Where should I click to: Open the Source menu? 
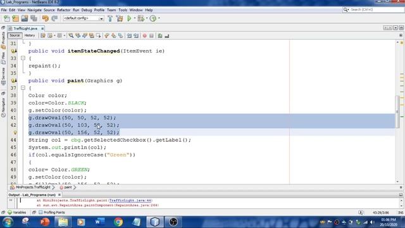49,10
